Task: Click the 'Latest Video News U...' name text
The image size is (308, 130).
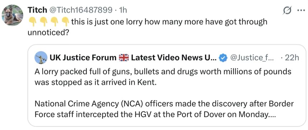Action: pyautogui.click(x=174, y=58)
